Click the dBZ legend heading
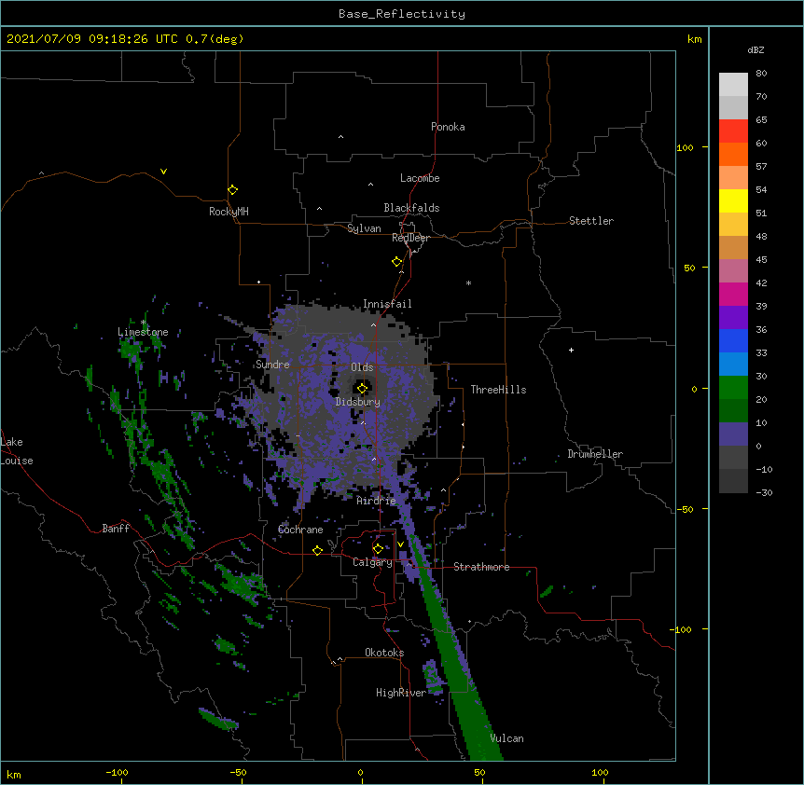The width and height of the screenshot is (804, 785). click(755, 49)
